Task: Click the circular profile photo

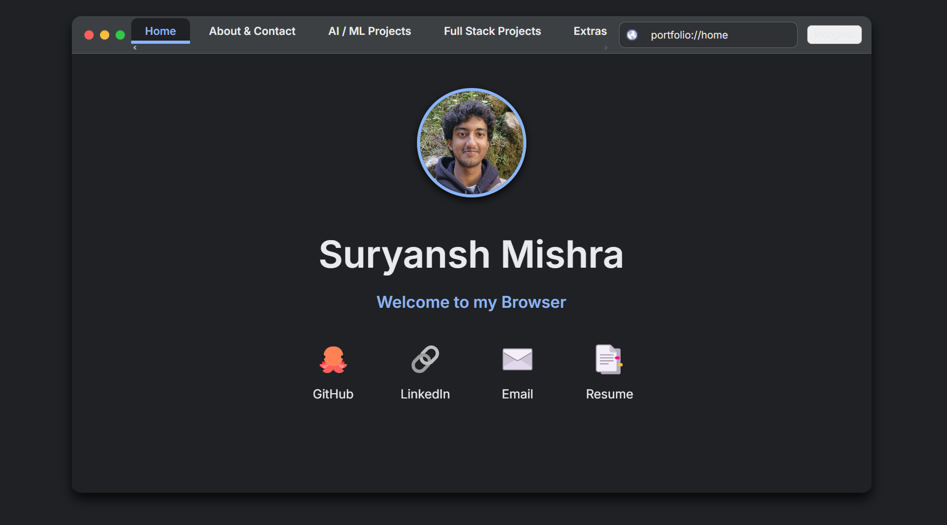Action: [x=472, y=143]
